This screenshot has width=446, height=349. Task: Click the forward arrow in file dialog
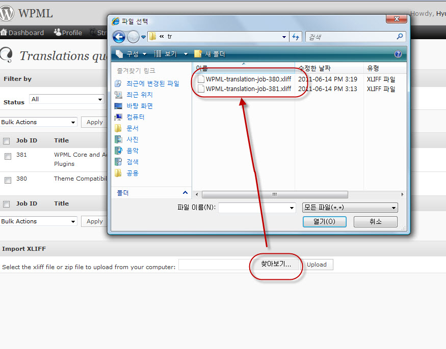click(133, 37)
